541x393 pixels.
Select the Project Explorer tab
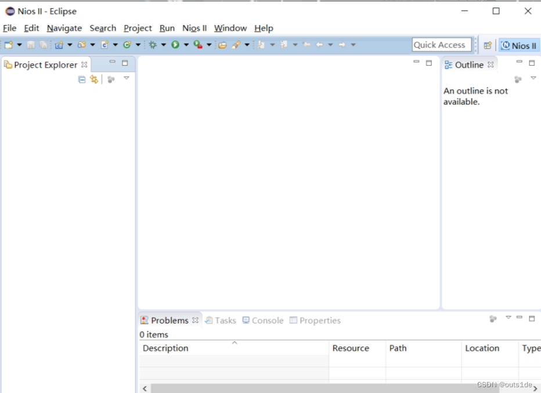[x=45, y=65]
